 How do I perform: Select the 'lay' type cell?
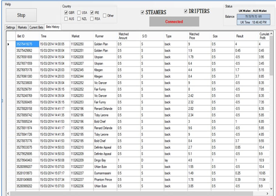point(176,160)
